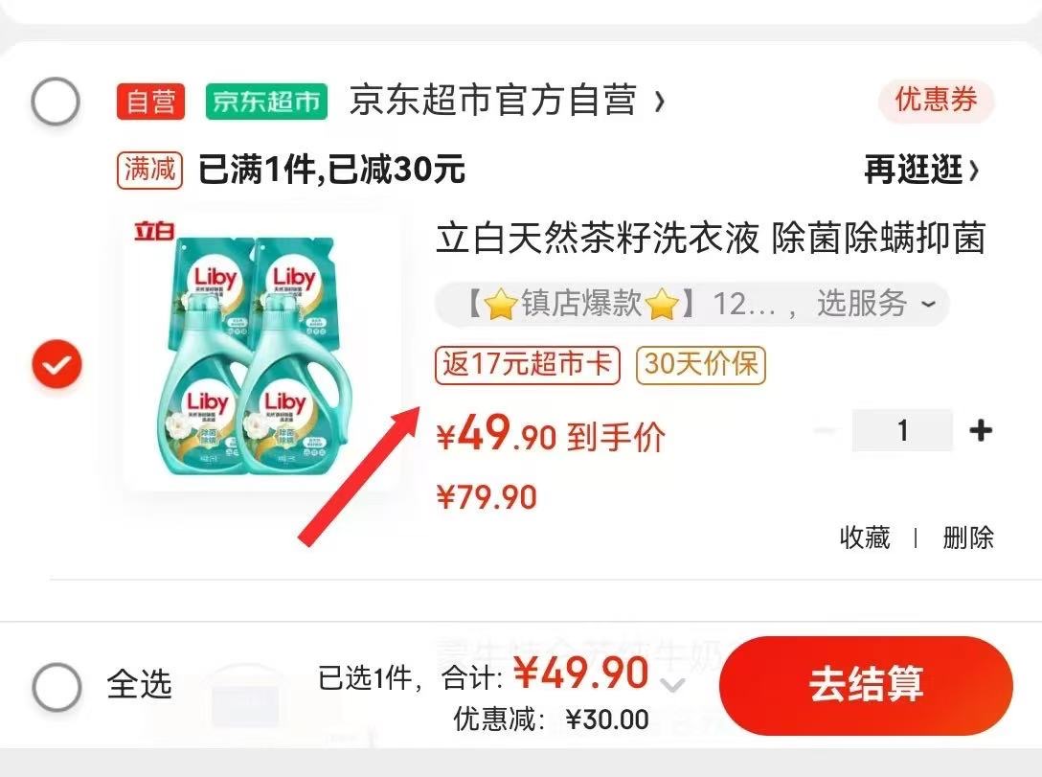Viewport: 1042px width, 777px height.
Task: Tap the 返17元超市卡 tag
Action: pyautogui.click(x=528, y=365)
